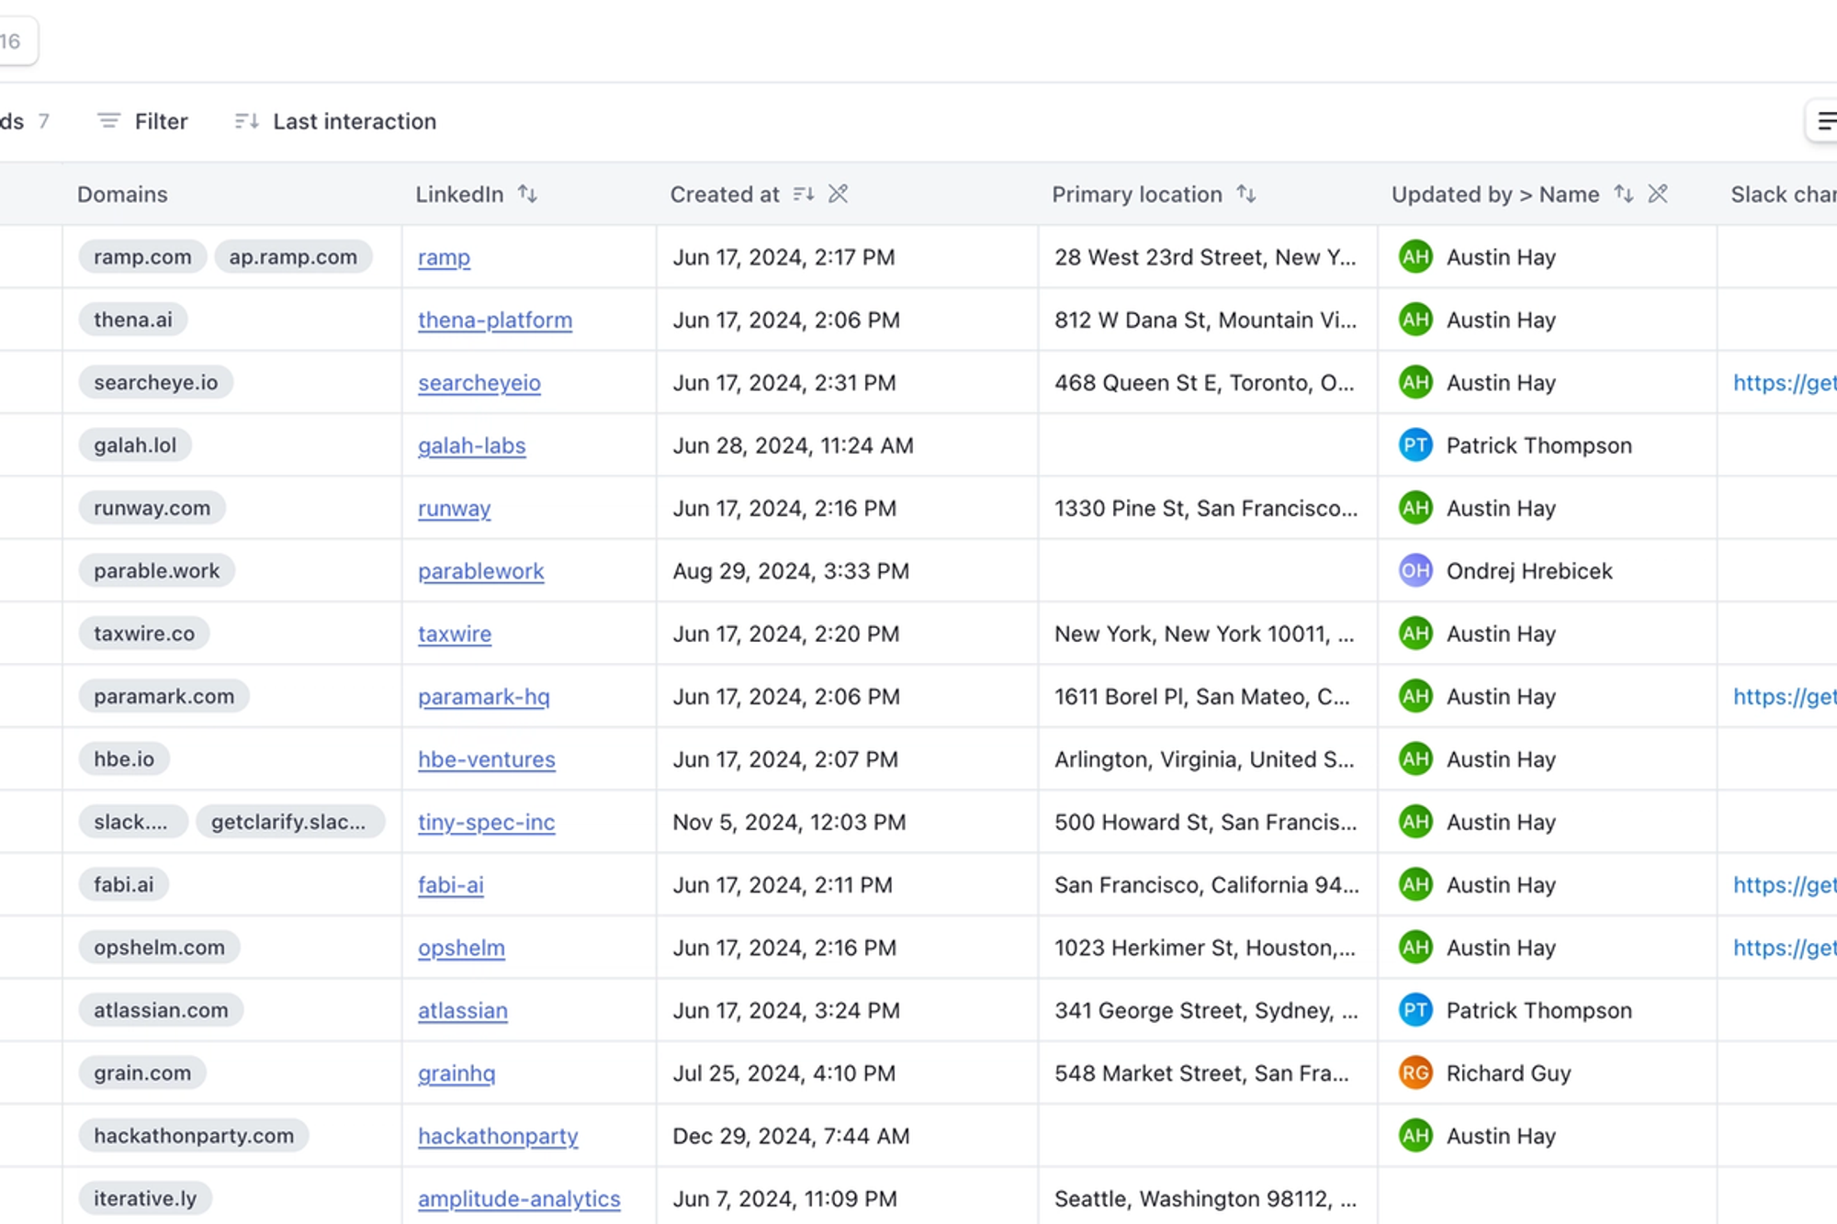Open the atlassian LinkedIn link
This screenshot has height=1224, width=1837.
463,1010
